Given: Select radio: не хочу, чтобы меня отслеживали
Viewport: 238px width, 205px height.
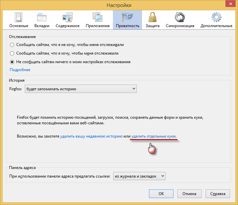Looking at the screenshot, I should point(12,45).
